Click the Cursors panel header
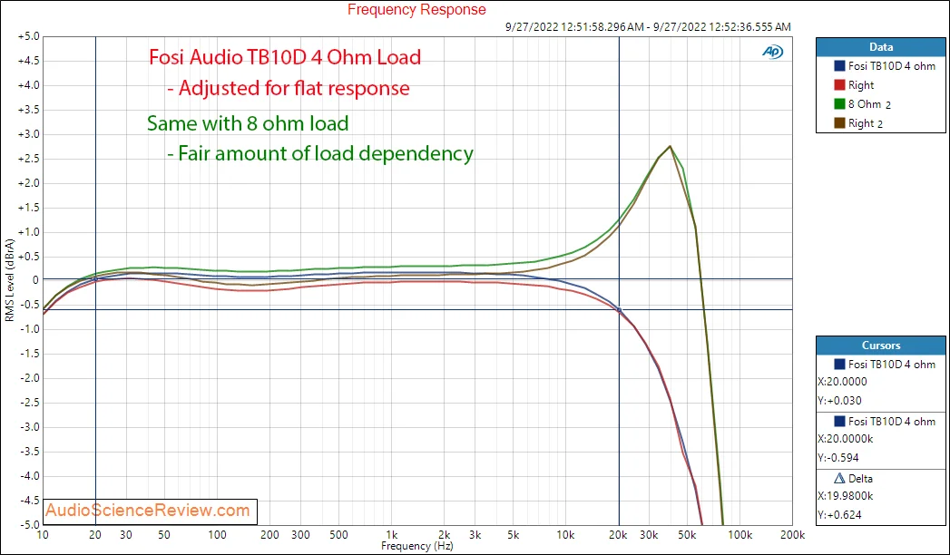Screen dimensions: 950x555 tap(880, 346)
